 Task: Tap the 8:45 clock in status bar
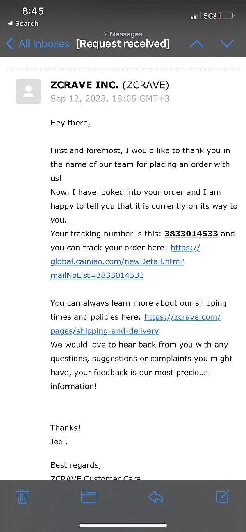33,11
